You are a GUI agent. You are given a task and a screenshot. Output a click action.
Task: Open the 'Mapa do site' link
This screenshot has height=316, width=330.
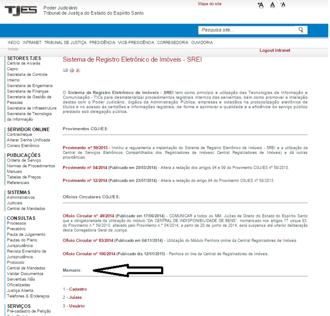click(x=210, y=4)
